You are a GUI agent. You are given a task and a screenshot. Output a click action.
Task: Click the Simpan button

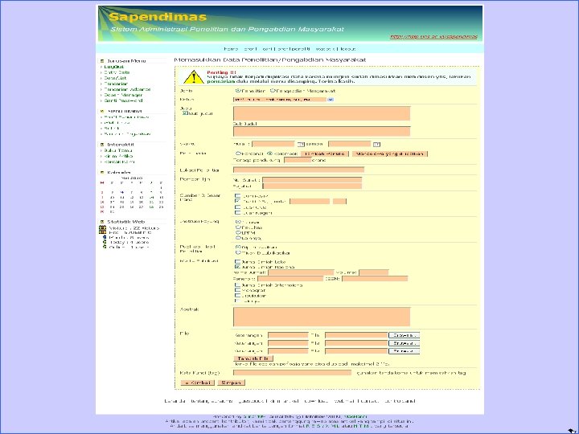click(x=231, y=383)
